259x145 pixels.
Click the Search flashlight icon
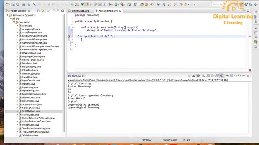[x=151, y=4]
